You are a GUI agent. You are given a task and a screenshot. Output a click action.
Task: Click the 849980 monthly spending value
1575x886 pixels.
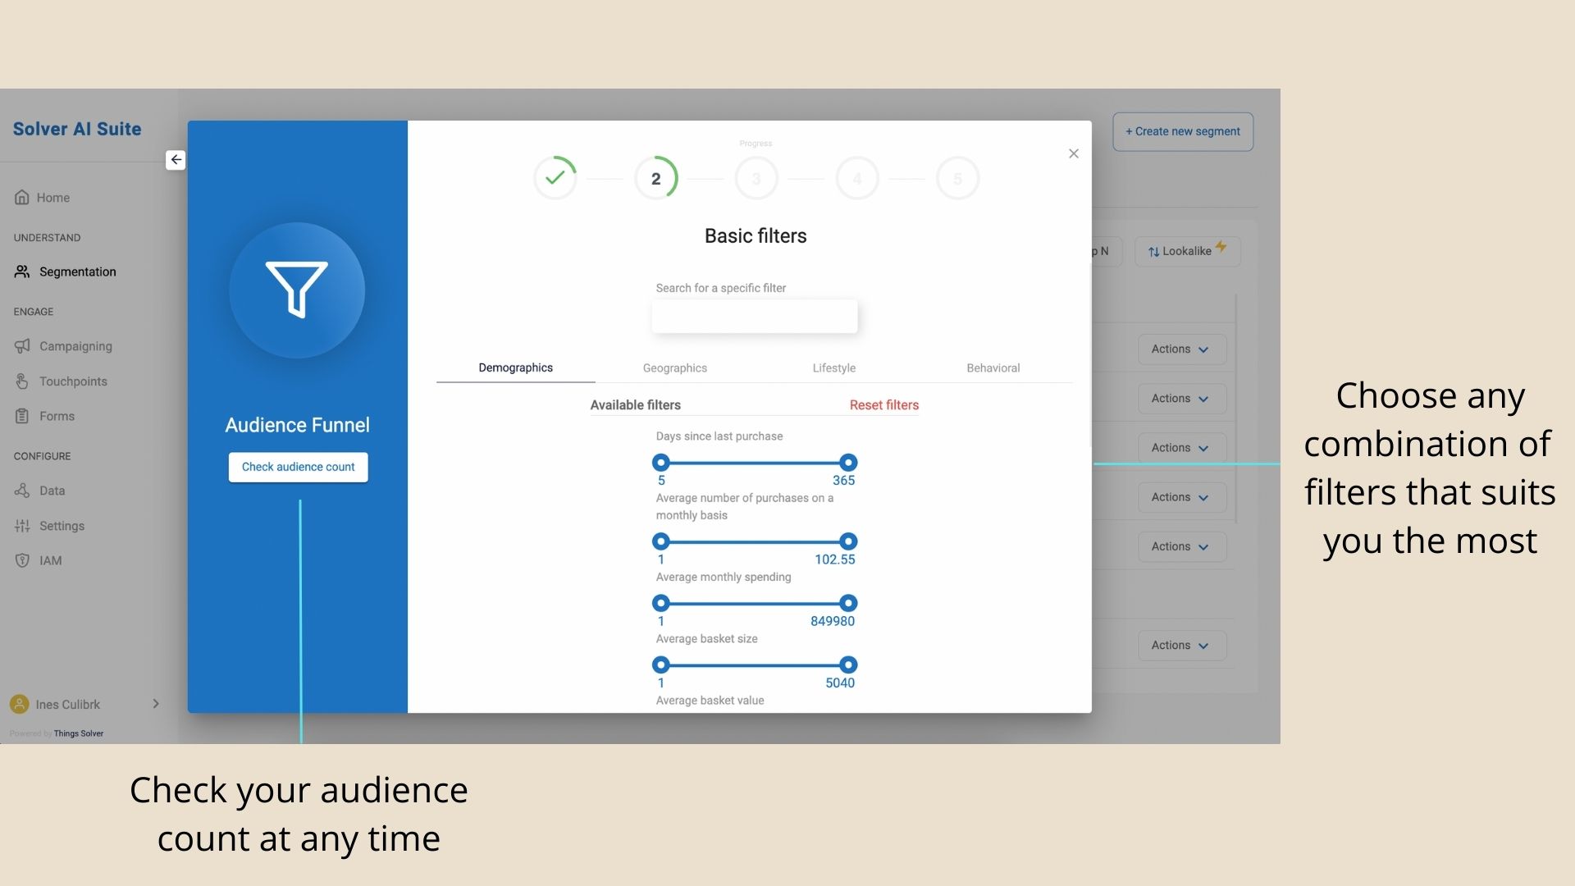[x=833, y=621]
